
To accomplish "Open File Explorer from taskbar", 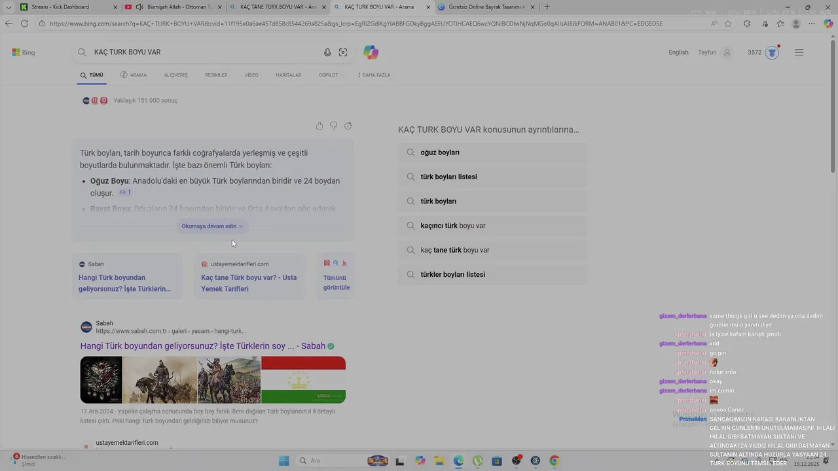I will click(439, 461).
